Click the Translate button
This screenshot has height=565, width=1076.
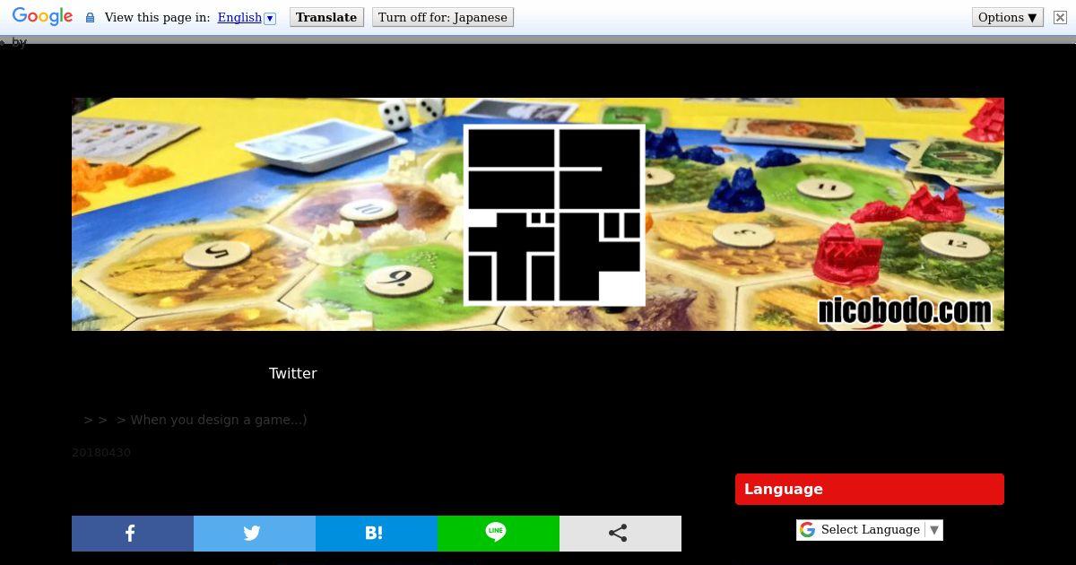tap(326, 17)
